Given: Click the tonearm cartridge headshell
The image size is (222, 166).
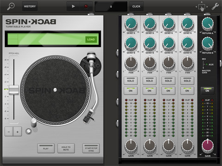Looking at the screenshot, I should 88,117.
